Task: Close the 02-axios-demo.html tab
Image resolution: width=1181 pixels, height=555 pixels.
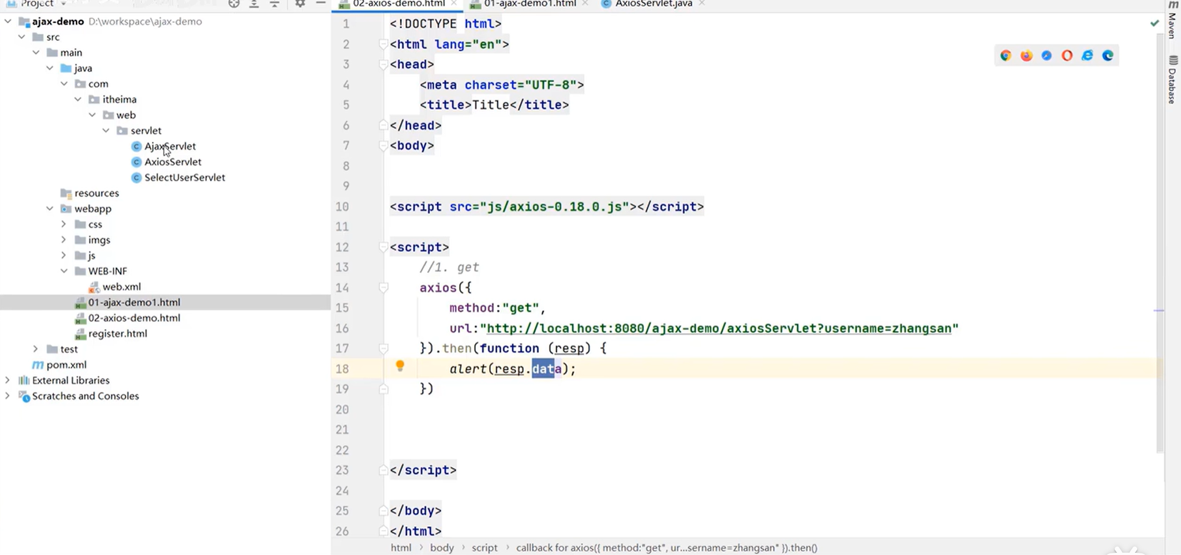Action: 454,3
